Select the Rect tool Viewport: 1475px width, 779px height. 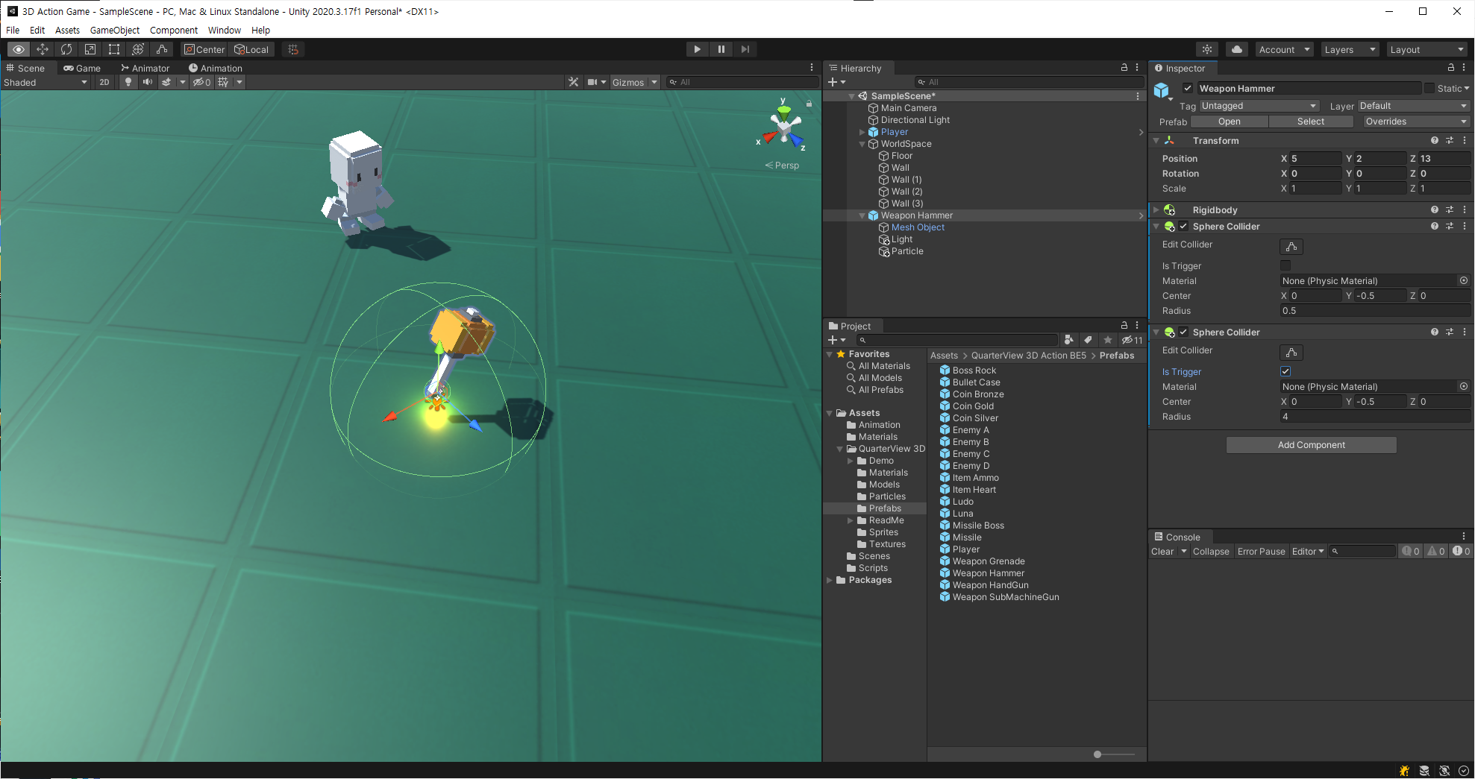[x=114, y=49]
